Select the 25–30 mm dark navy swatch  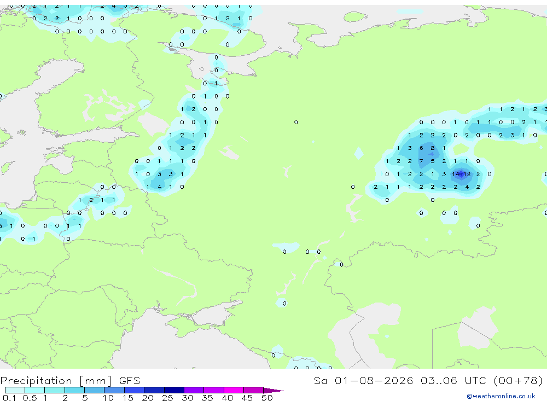174,390
